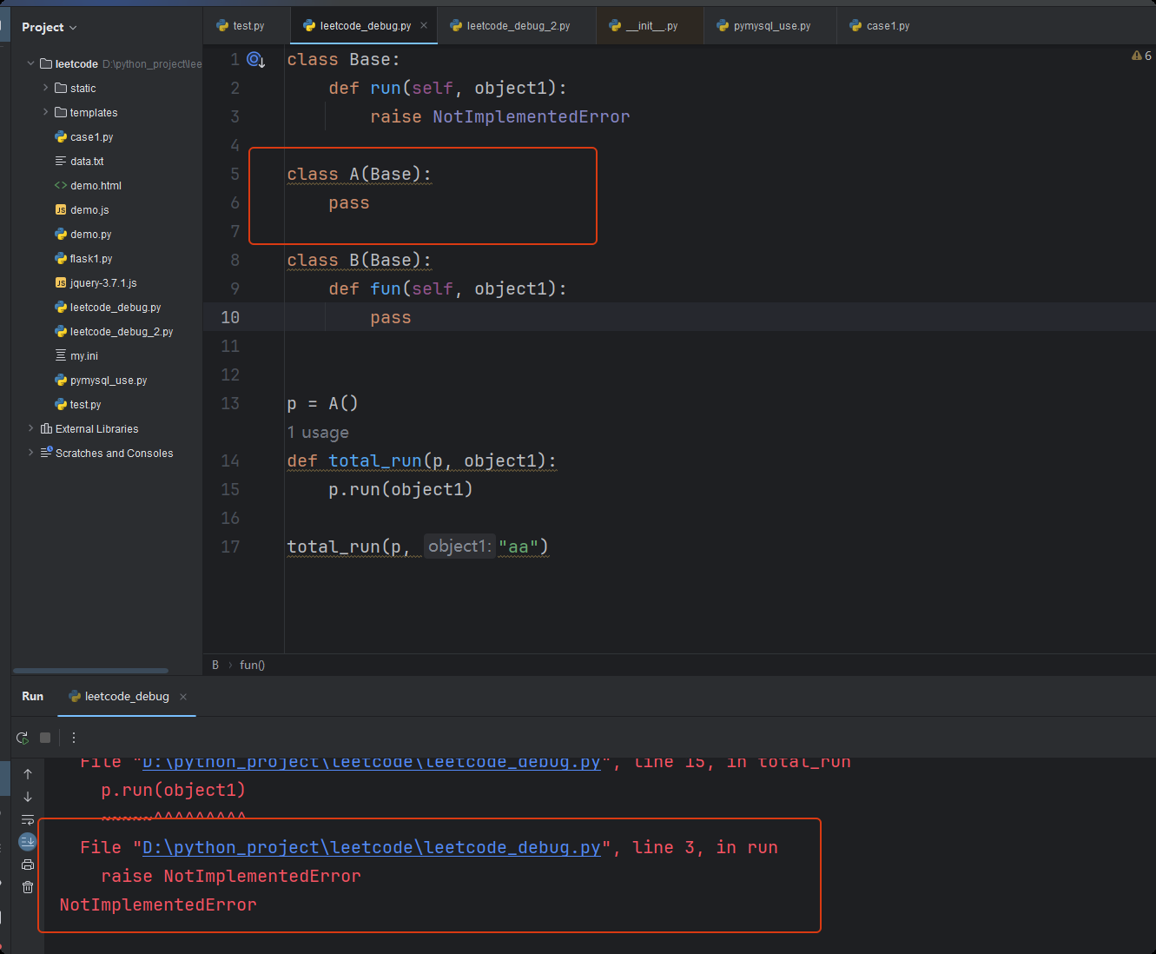Click the p = A() statement on line 13
Image resolution: width=1156 pixels, height=954 pixels.
pos(323,403)
